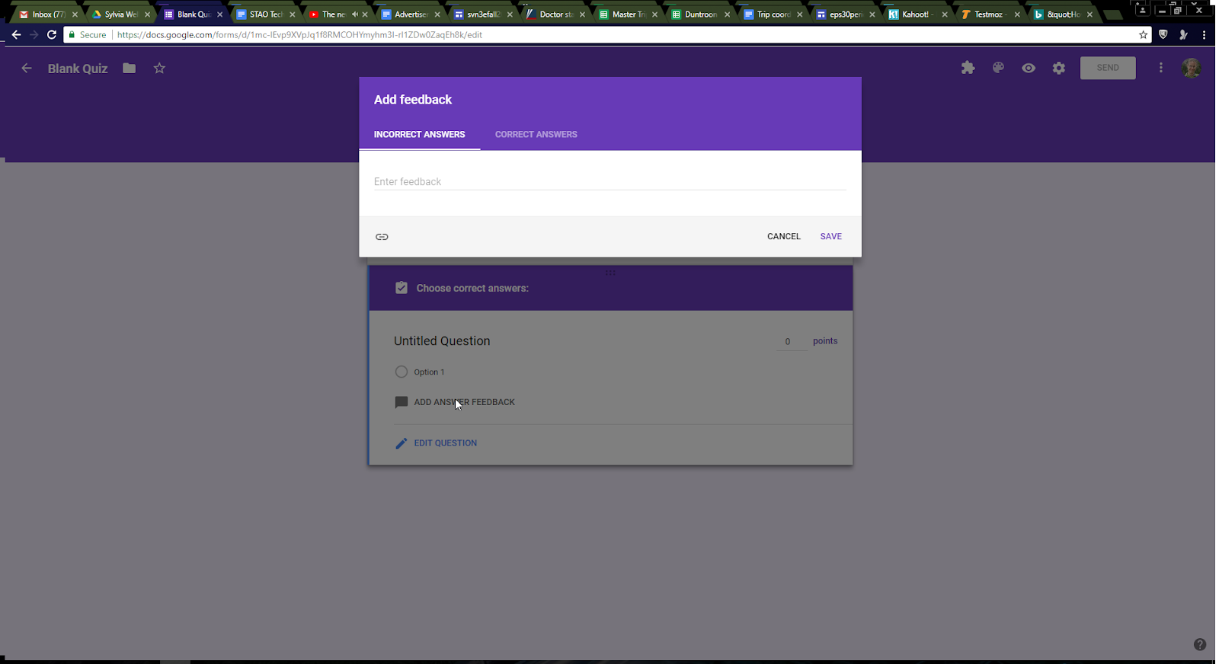Image resolution: width=1219 pixels, height=664 pixels.
Task: Click the browser back button
Action: pos(16,35)
